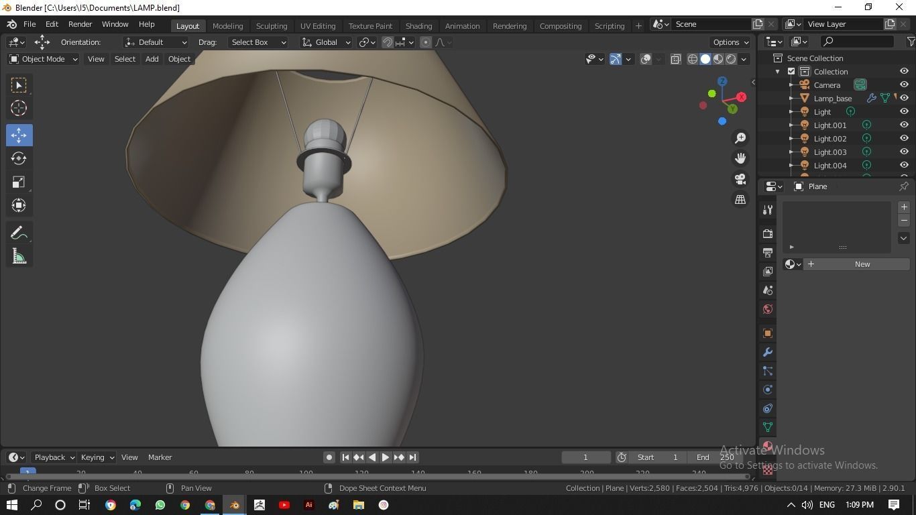The image size is (916, 515).
Task: Select the Annotate tool
Action: (19, 233)
